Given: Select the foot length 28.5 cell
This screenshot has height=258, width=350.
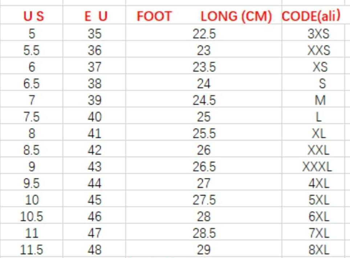Looking at the screenshot, I should [x=204, y=233].
